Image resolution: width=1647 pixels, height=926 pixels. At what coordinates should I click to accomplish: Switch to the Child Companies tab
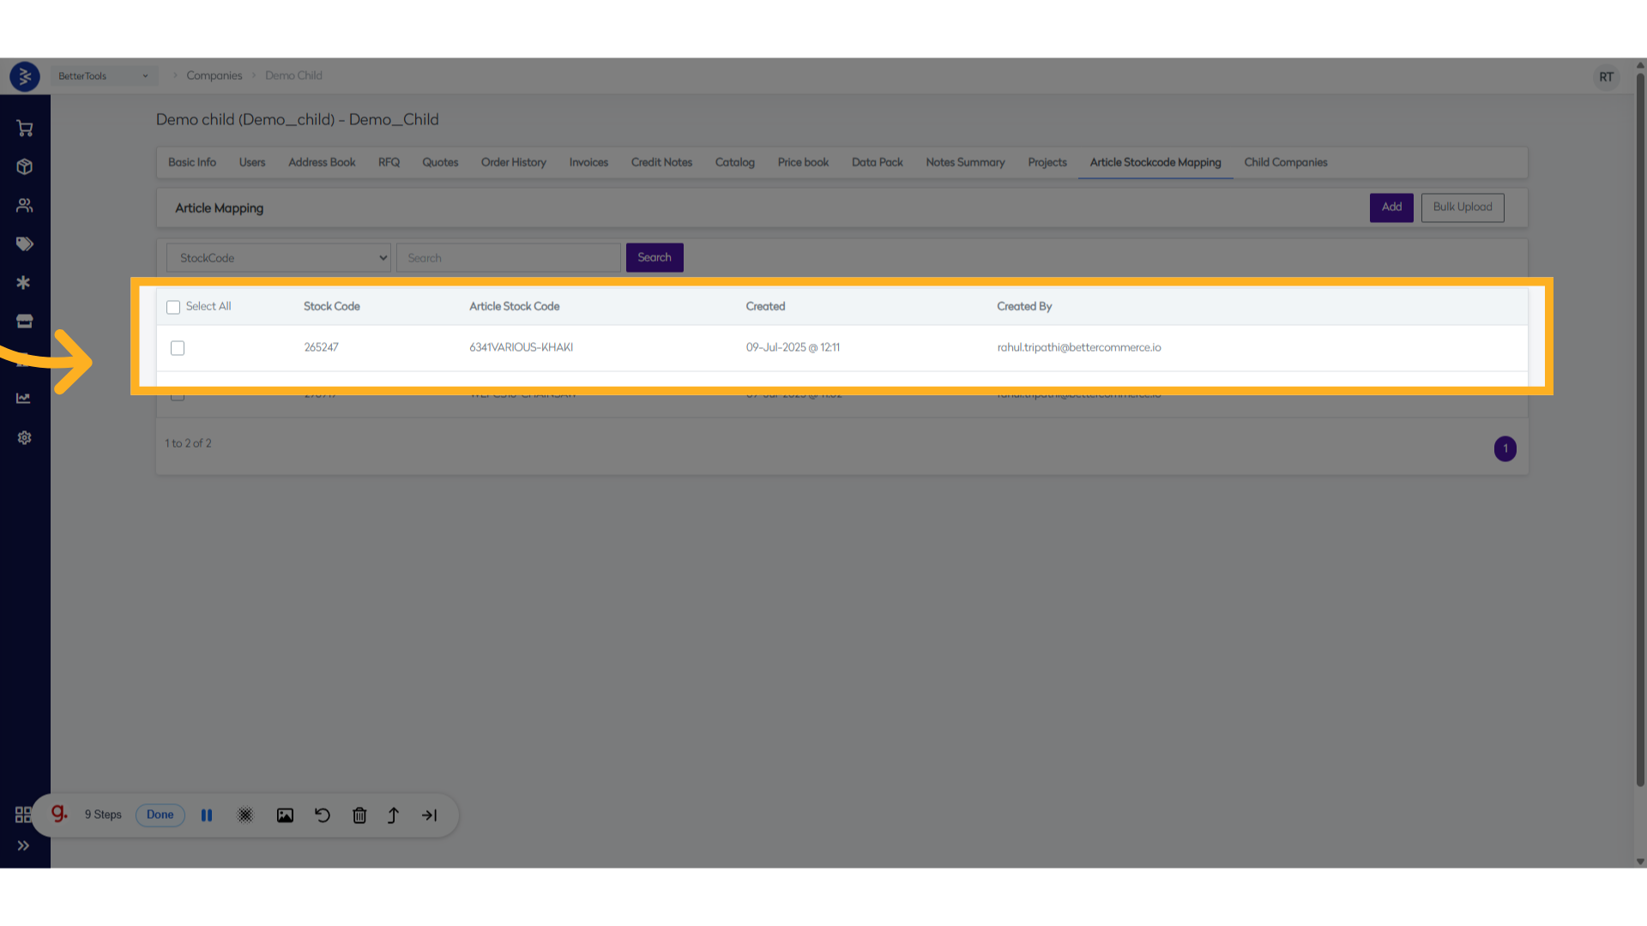pos(1285,163)
